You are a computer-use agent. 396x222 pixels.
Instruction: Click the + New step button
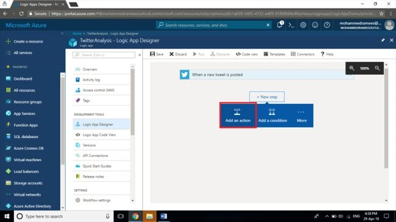click(267, 97)
